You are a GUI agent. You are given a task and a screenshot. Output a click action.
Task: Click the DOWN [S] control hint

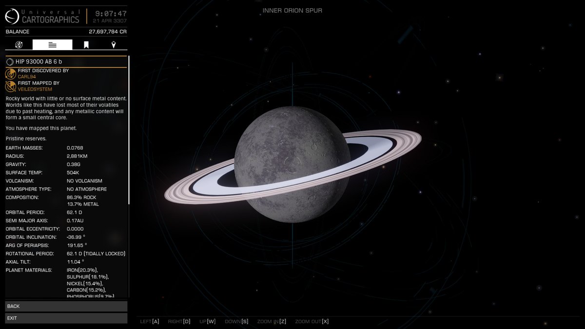236,322
